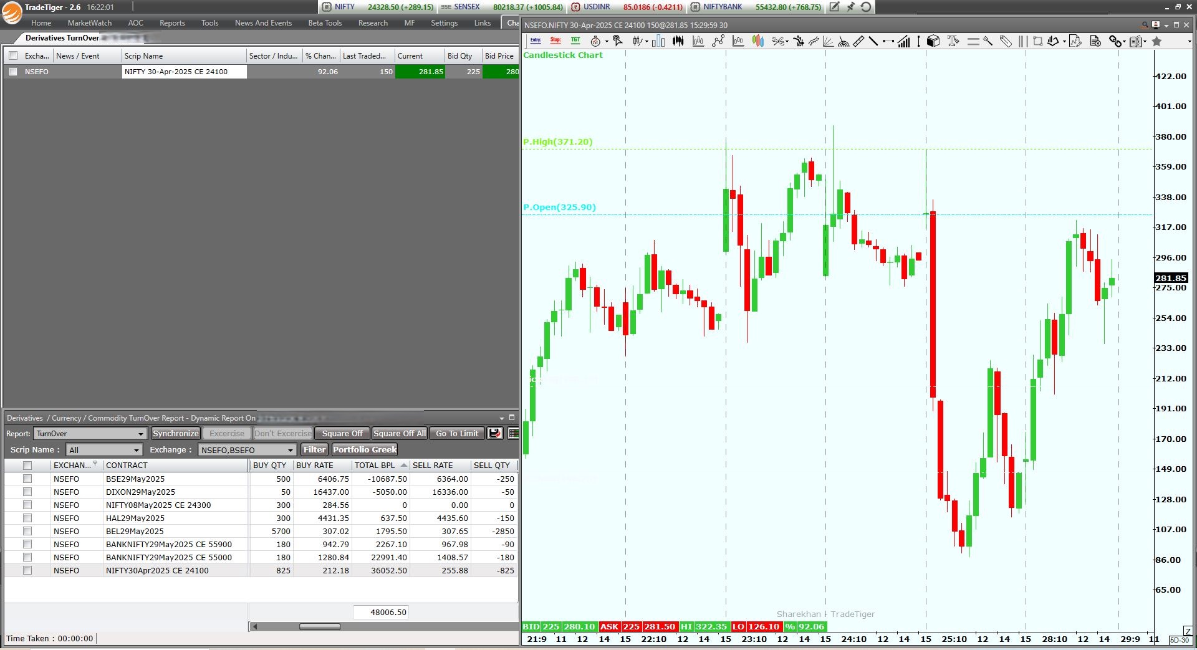Select the rectangle shape drawing tool
This screenshot has height=650, width=1197.
click(x=1038, y=41)
